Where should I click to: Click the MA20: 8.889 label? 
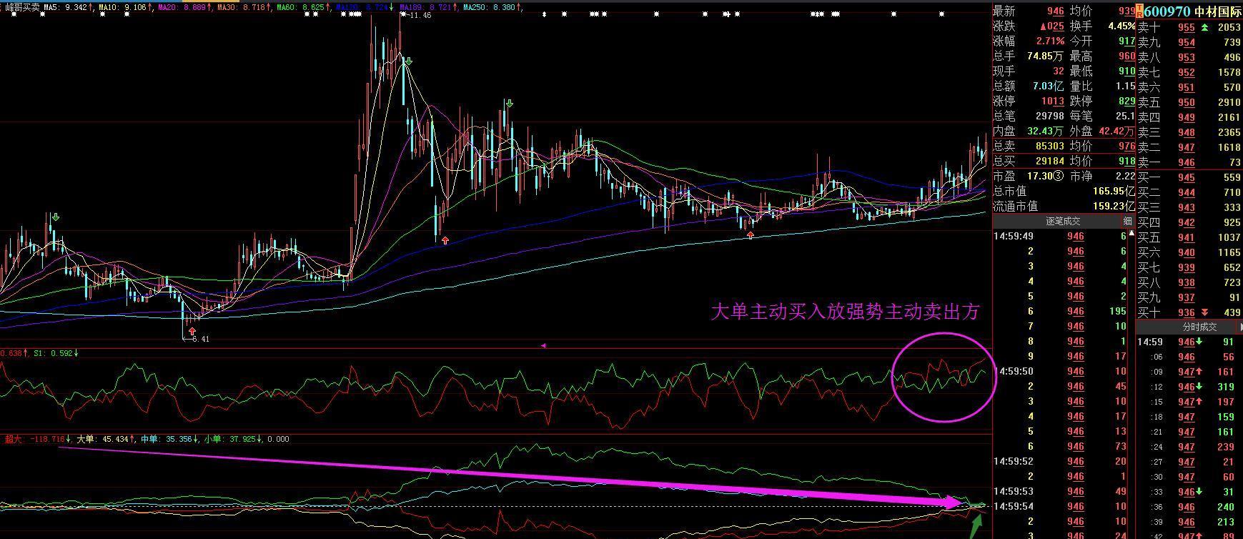(184, 7)
